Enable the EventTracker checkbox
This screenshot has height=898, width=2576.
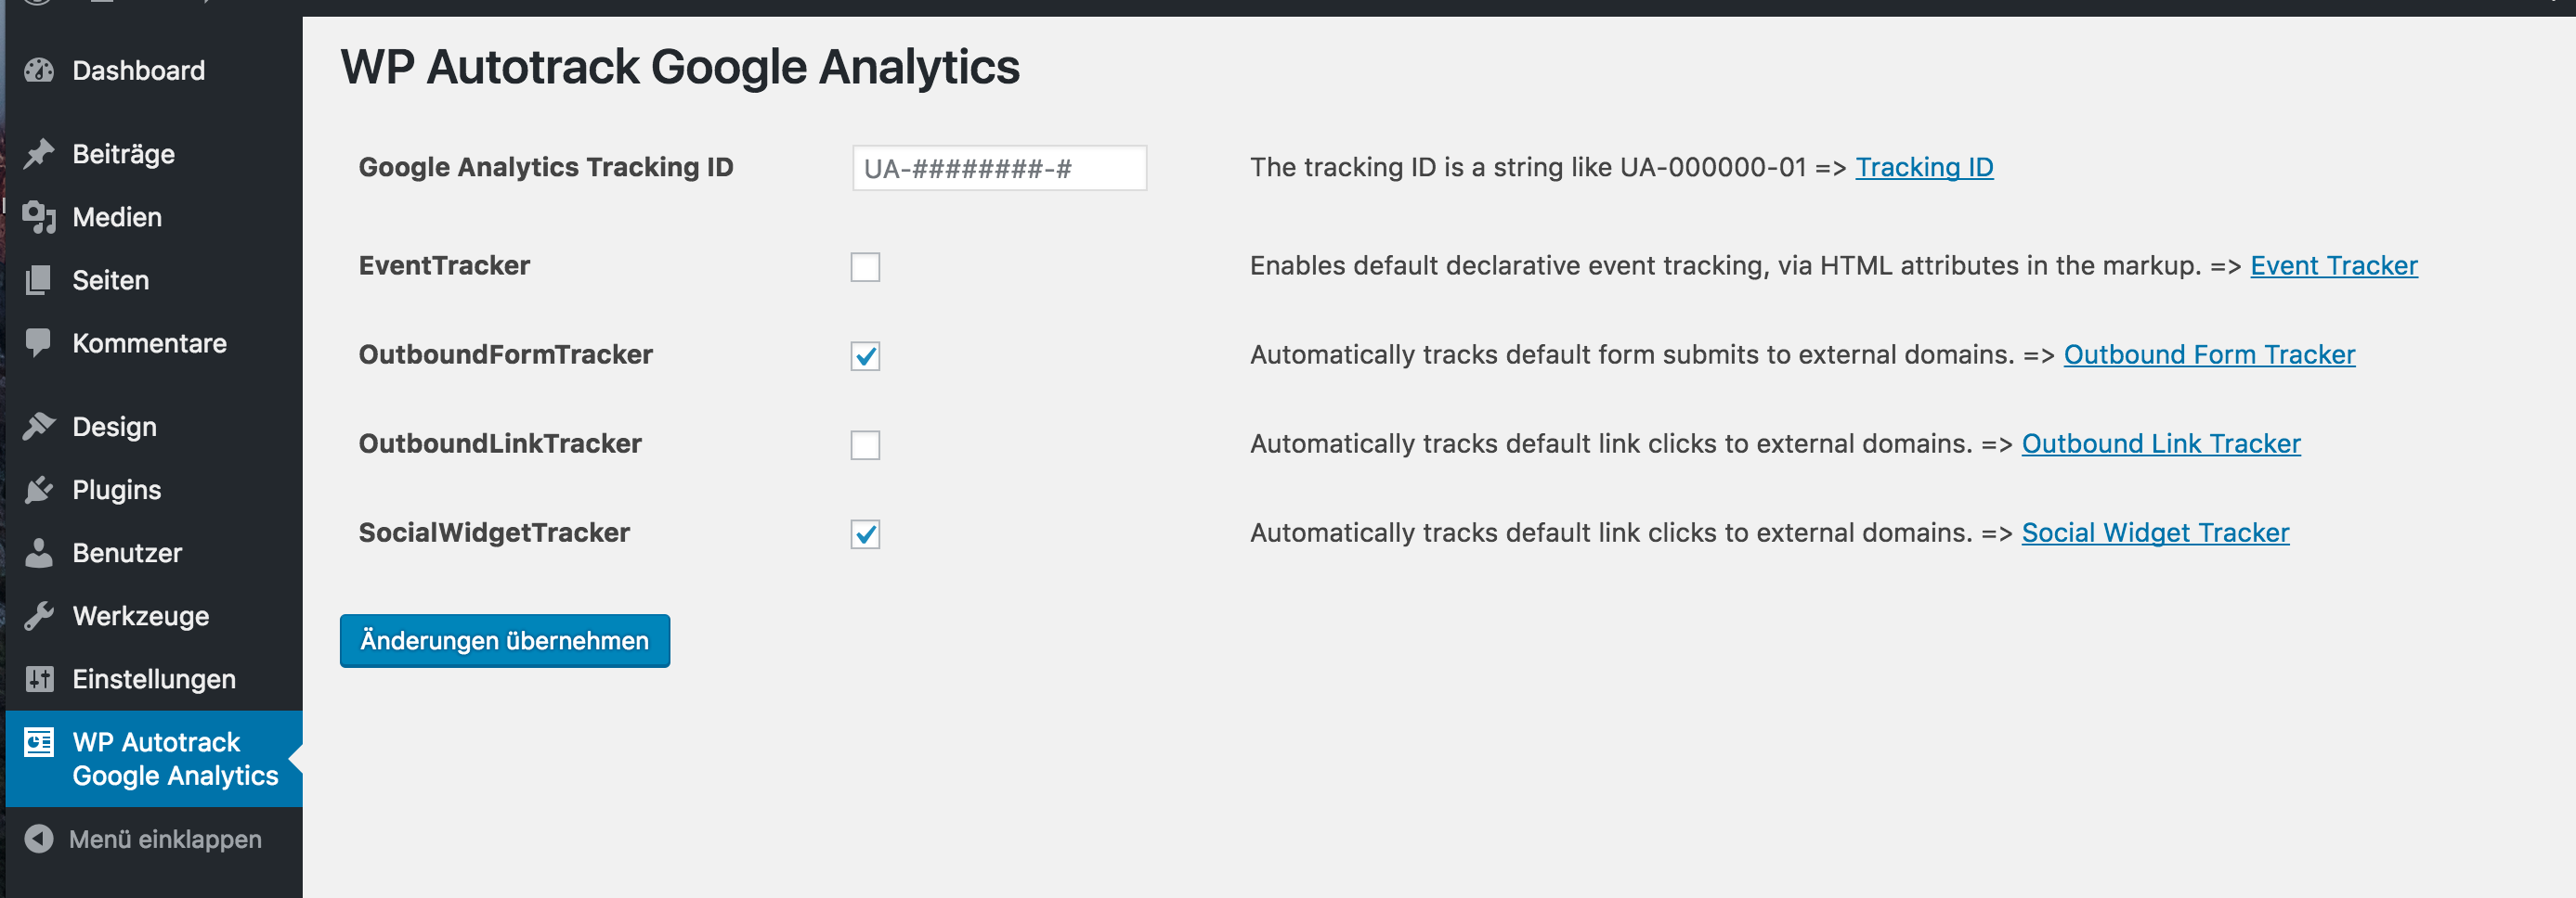pos(865,266)
